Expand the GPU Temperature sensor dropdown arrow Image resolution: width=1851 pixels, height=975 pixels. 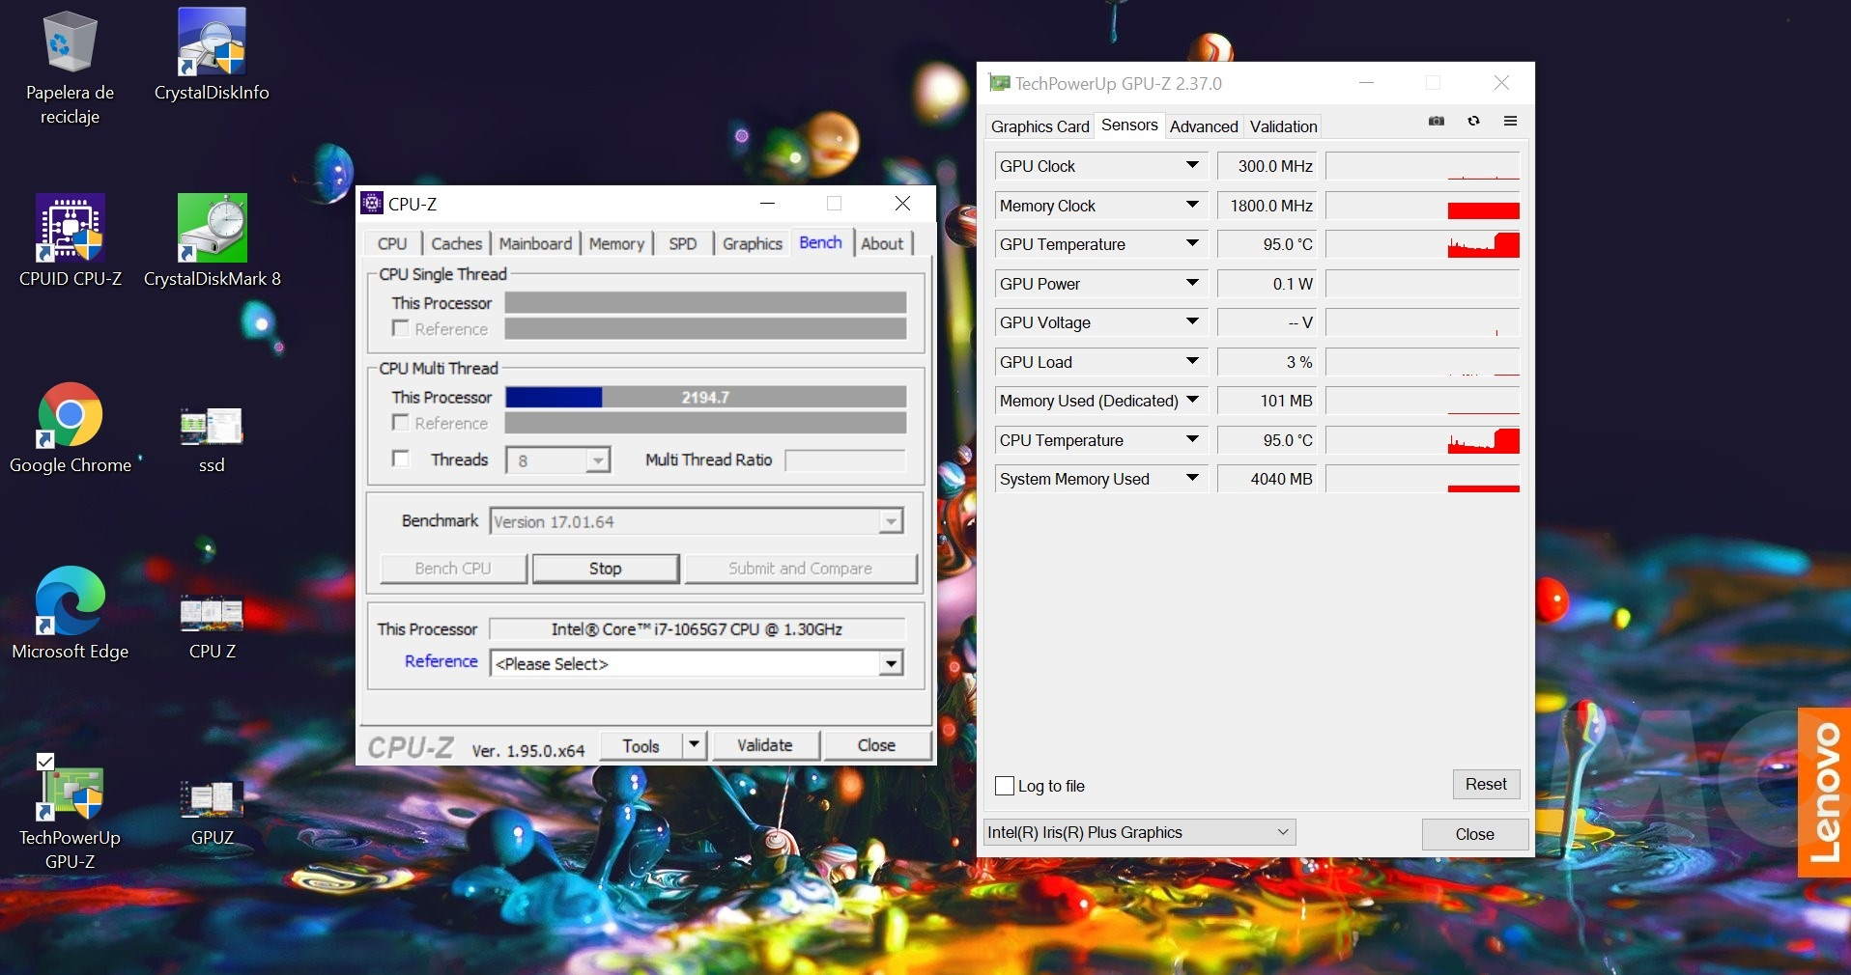(1192, 244)
